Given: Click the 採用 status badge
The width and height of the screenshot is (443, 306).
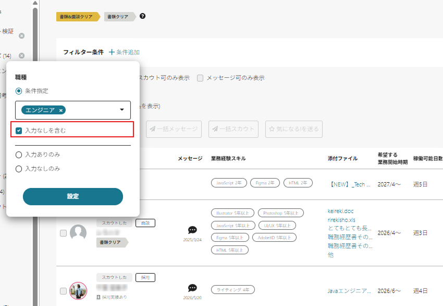Looking at the screenshot, I should (x=145, y=277).
